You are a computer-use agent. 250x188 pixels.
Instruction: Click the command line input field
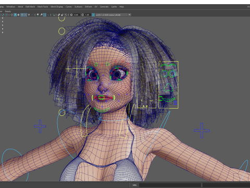click(170, 185)
